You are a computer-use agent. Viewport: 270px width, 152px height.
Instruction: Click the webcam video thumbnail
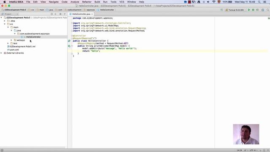coord(246,134)
